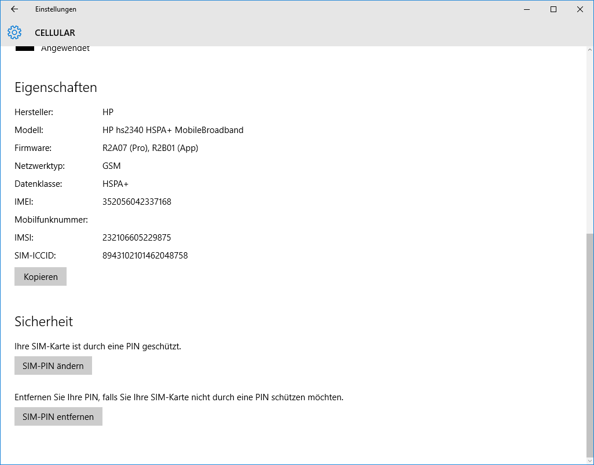Click text 'Ihre SIM-Karte ist durch eine PIN geschützt'
Image resolution: width=594 pixels, height=465 pixels.
pos(98,346)
